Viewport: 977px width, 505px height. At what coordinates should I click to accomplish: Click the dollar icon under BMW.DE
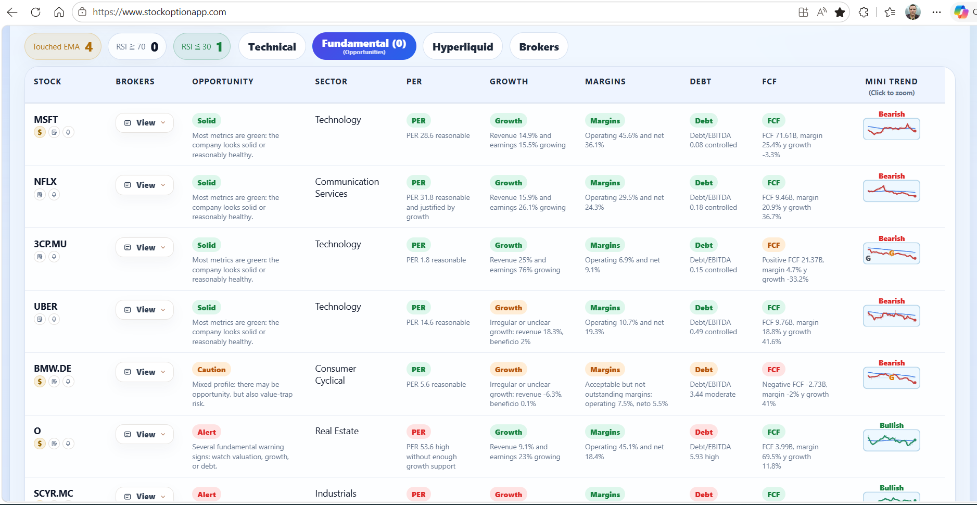point(40,382)
